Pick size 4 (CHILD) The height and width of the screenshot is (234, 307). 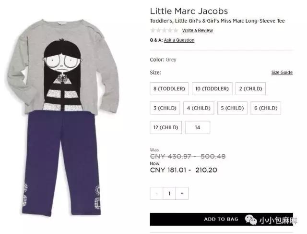pyautogui.click(x=199, y=108)
